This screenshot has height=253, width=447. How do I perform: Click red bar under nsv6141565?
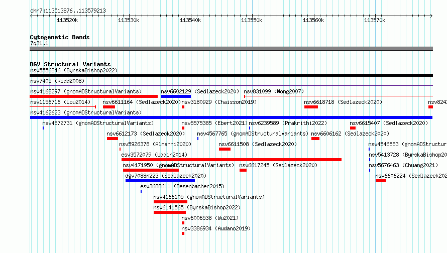[x=170, y=212]
